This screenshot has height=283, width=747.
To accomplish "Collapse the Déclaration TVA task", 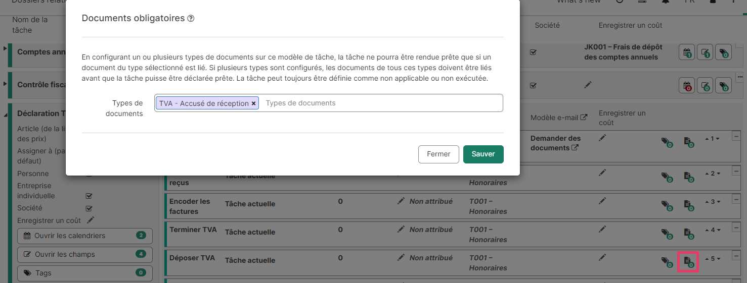I will (5, 116).
